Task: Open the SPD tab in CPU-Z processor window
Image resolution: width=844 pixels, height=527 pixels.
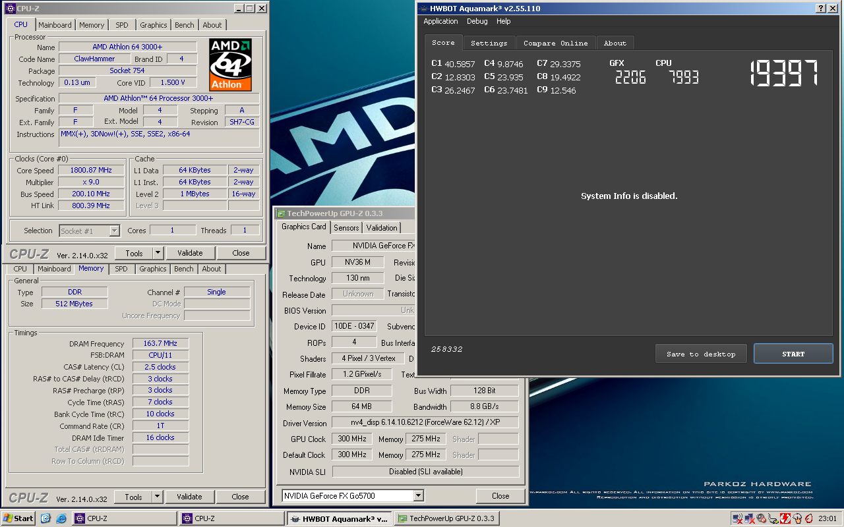Action: (x=122, y=25)
